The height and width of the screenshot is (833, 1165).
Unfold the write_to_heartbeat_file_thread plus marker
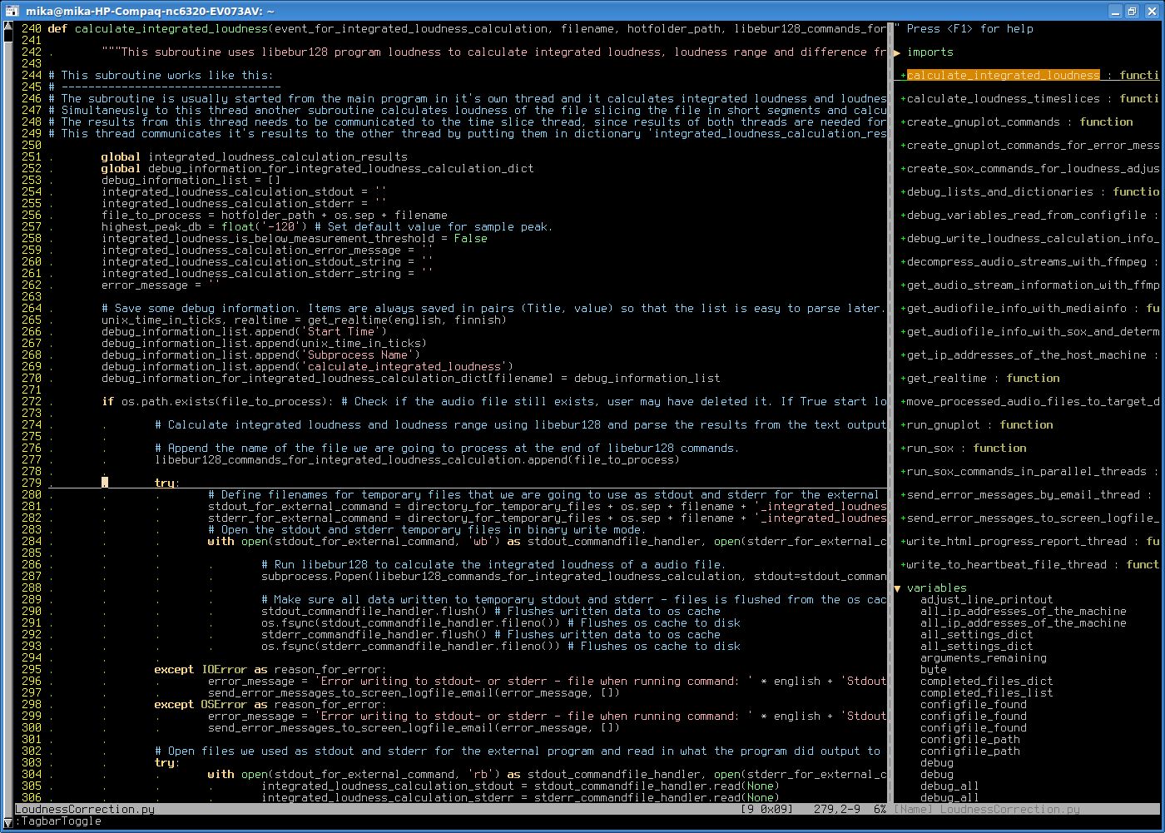[x=904, y=565]
